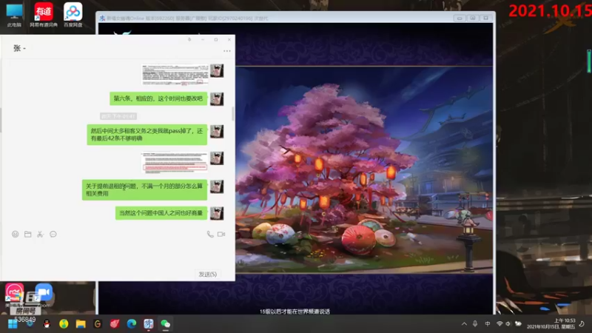Click message starting with 第六条，相应的
Image resolution: width=592 pixels, height=333 pixels.
tap(158, 98)
